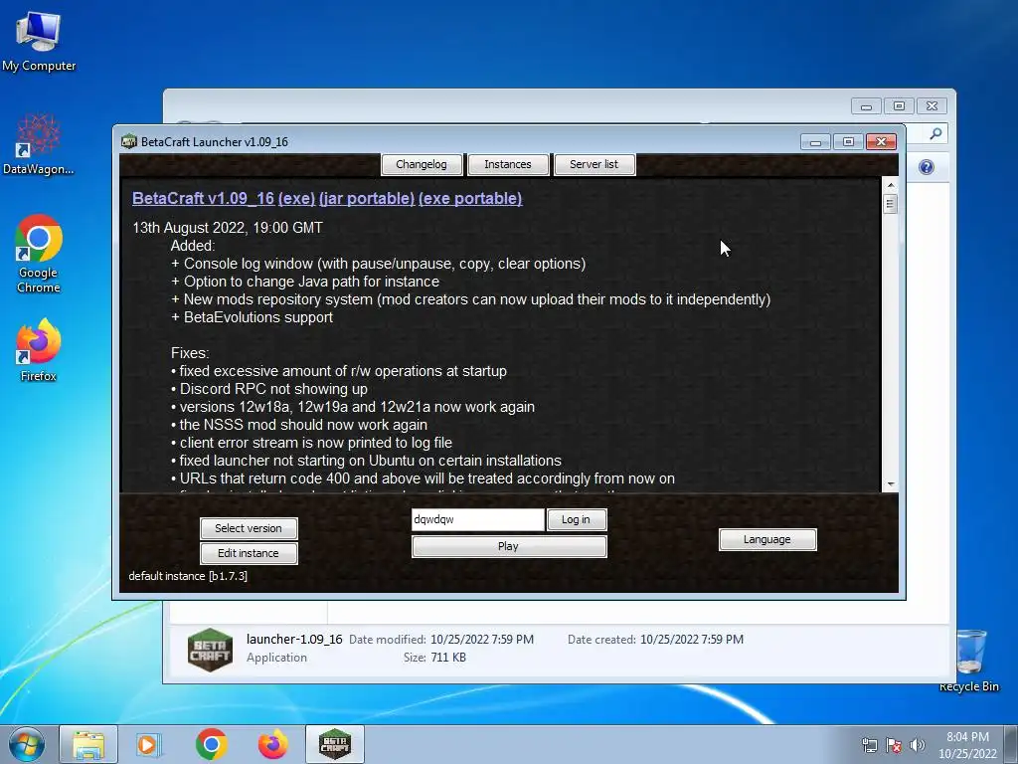
Task: Click the help icon in Explorer window
Action: tap(927, 167)
